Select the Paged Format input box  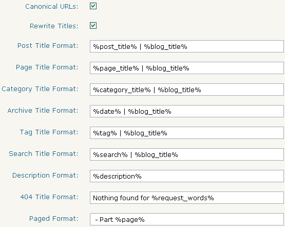(187, 219)
